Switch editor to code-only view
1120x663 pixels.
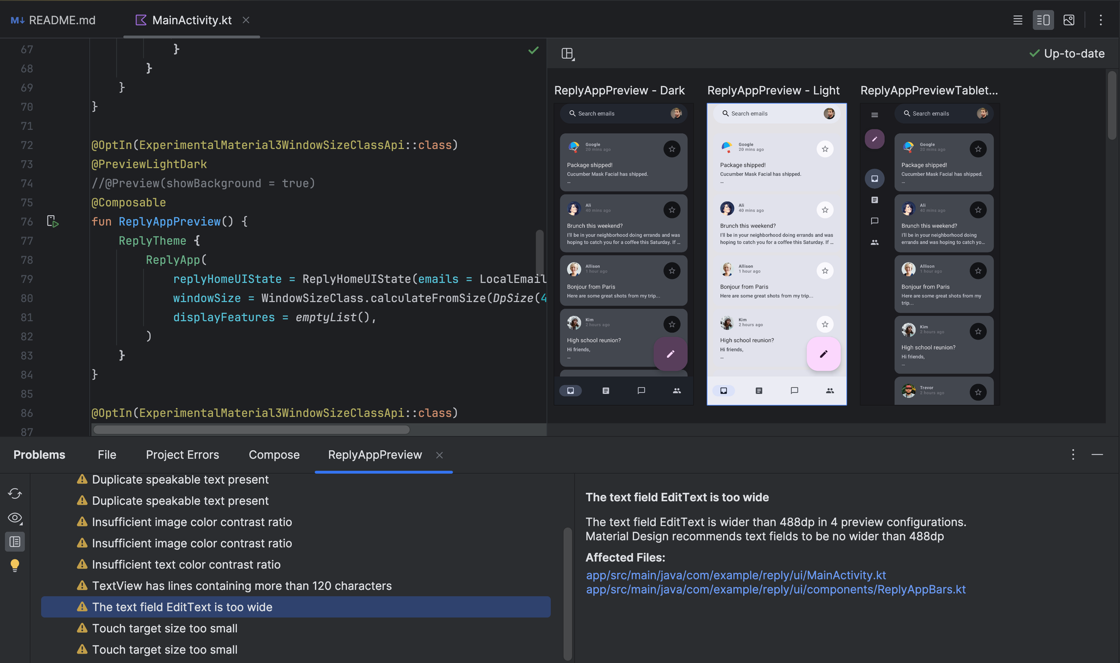click(1017, 20)
